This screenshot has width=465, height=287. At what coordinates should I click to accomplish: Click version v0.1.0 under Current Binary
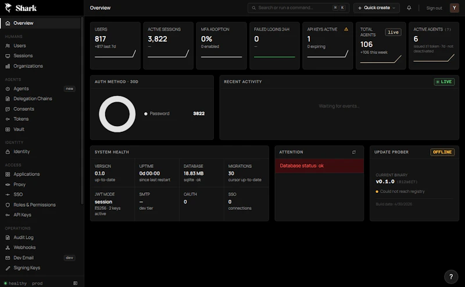[385, 181]
